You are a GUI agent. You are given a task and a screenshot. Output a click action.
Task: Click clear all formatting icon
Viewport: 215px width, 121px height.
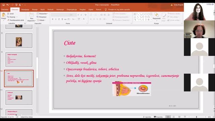tap(85, 15)
